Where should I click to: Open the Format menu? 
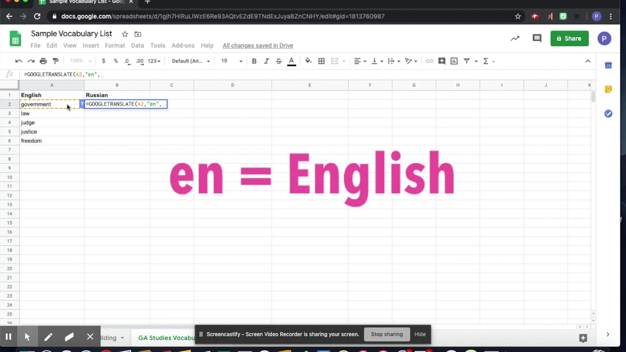click(115, 45)
